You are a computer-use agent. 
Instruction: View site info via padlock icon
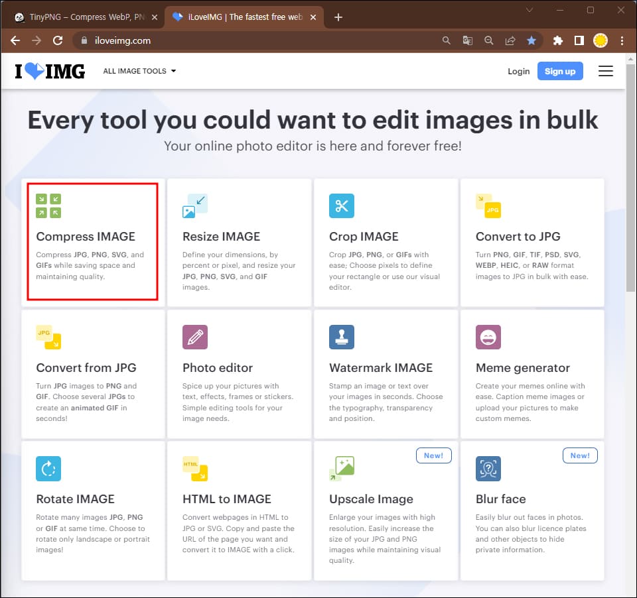tap(84, 40)
